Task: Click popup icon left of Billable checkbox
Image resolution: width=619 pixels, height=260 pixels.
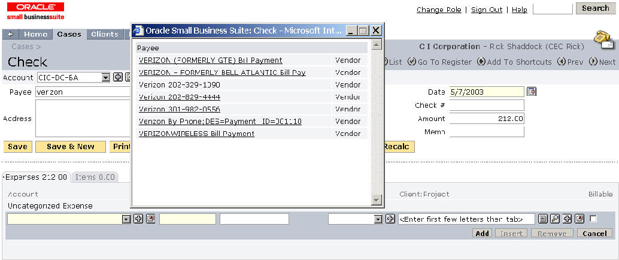Action: (579, 219)
